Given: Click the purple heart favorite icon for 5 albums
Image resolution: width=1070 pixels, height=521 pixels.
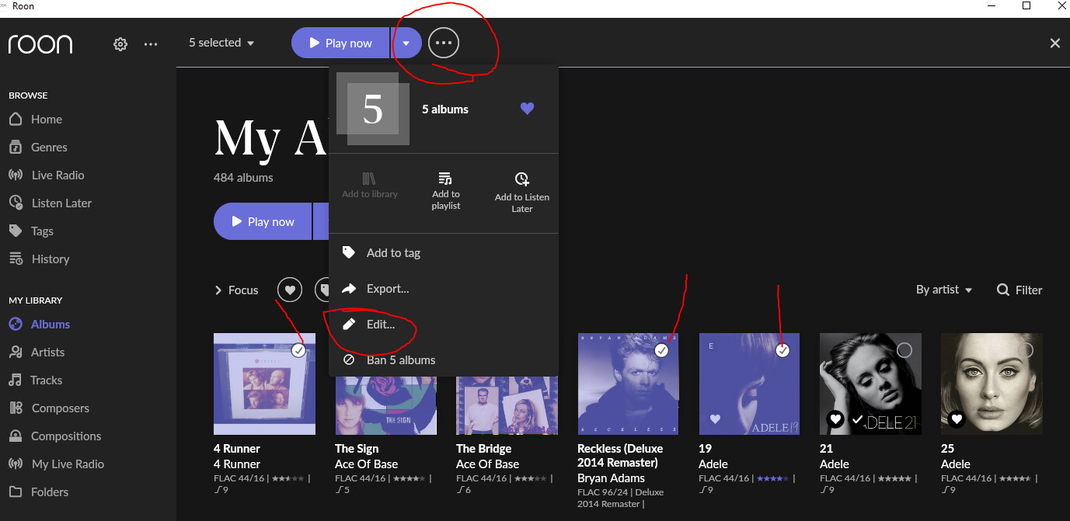Looking at the screenshot, I should 527,109.
